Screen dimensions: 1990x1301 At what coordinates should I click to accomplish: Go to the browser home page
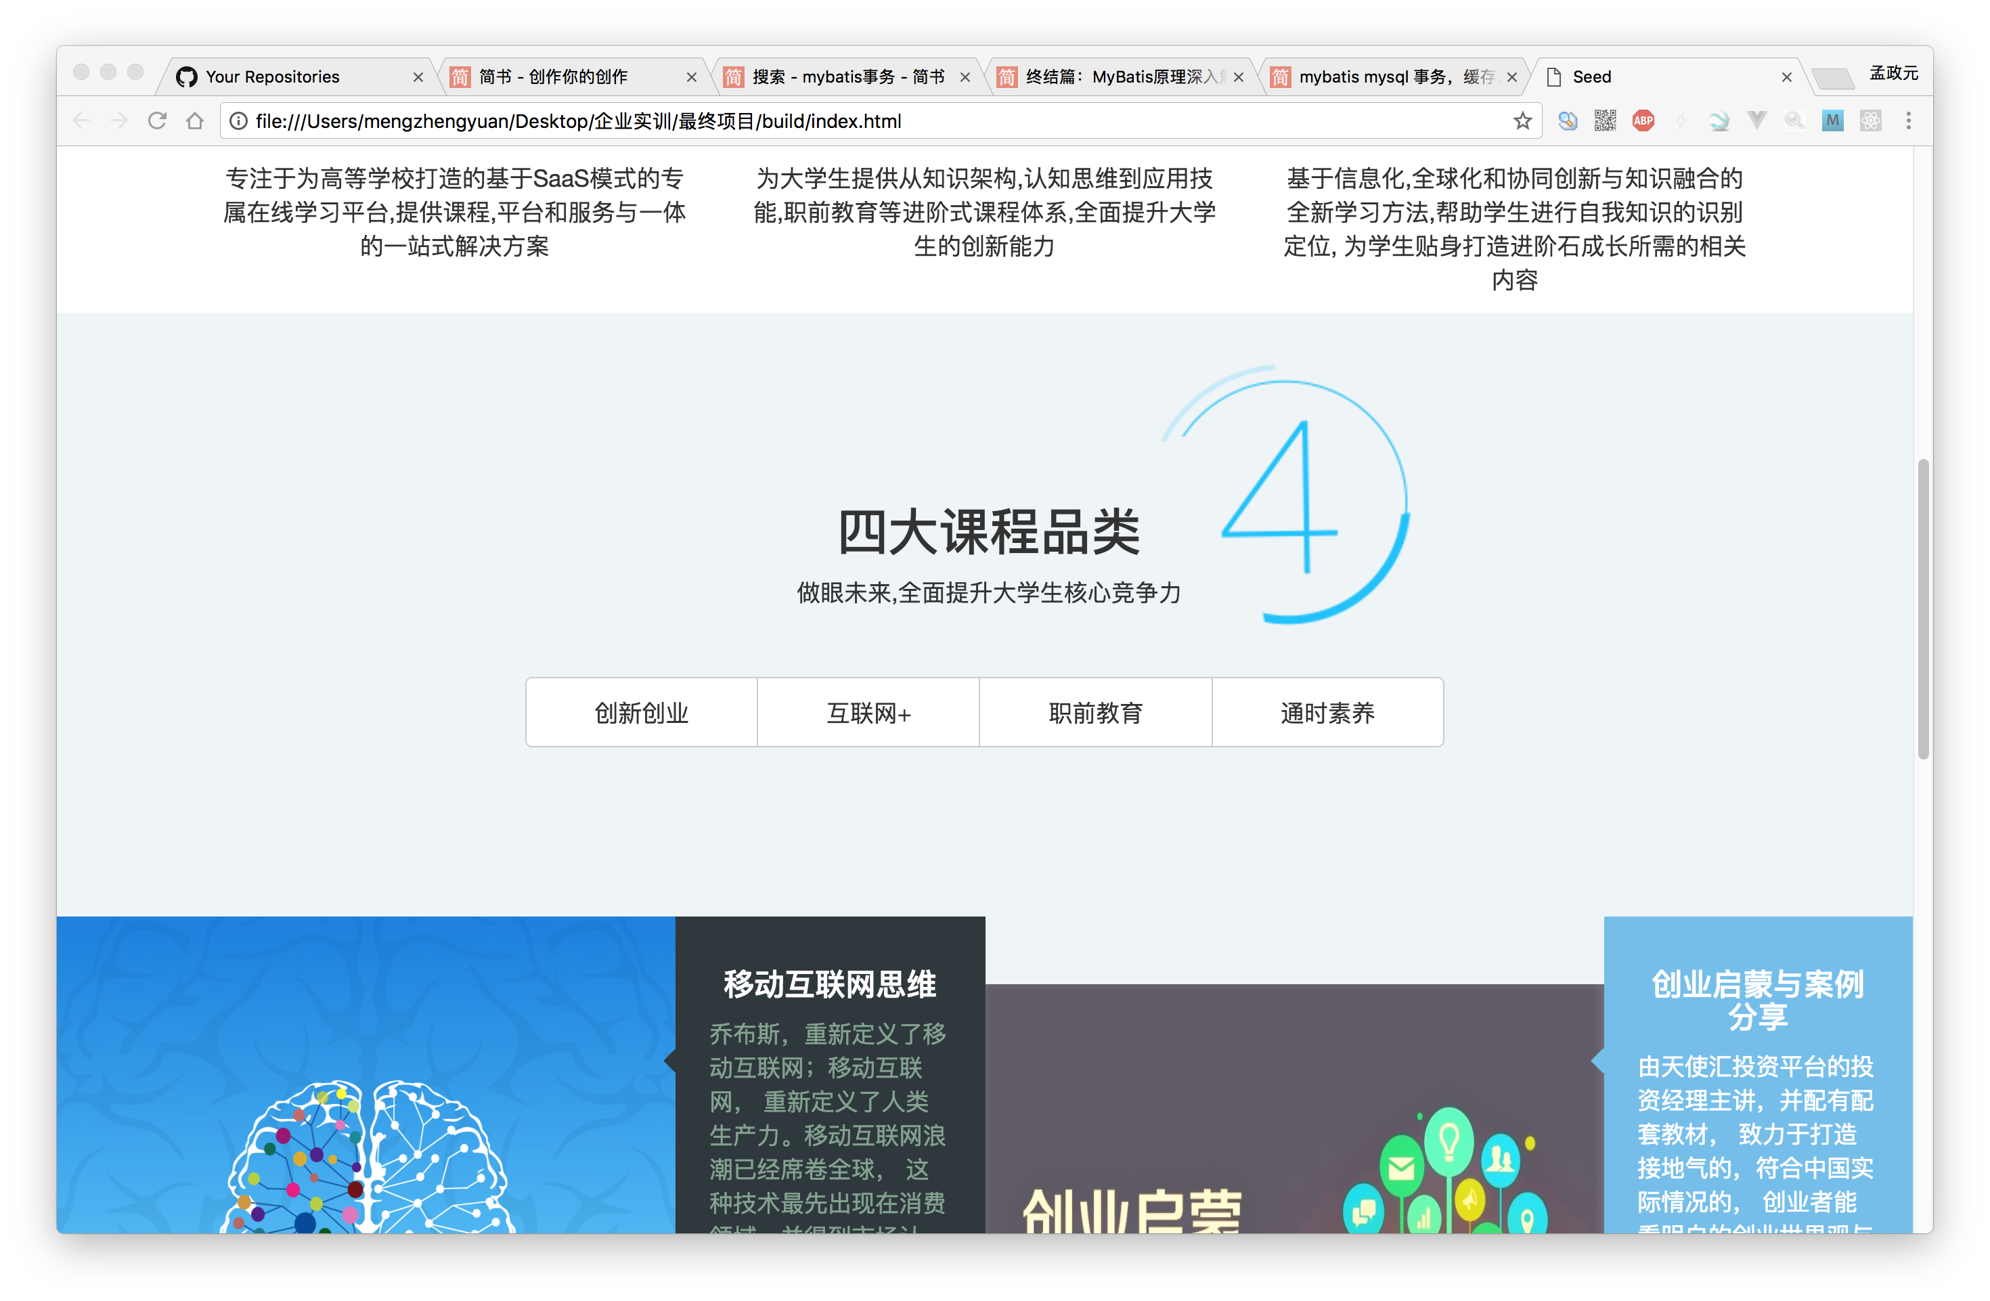pyautogui.click(x=195, y=121)
